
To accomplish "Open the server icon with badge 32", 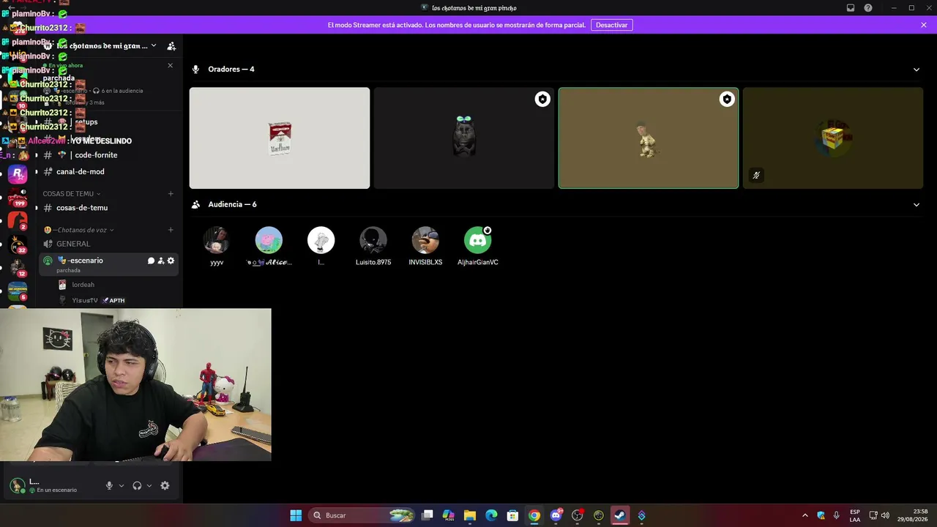I will pyautogui.click(x=18, y=244).
